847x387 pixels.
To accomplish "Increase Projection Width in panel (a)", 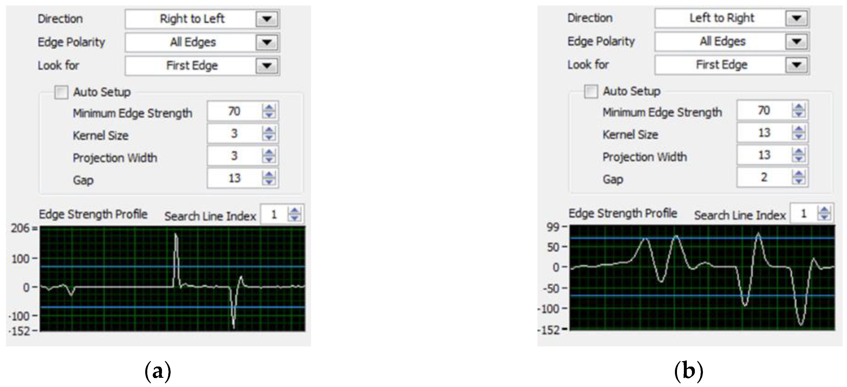I will (269, 152).
